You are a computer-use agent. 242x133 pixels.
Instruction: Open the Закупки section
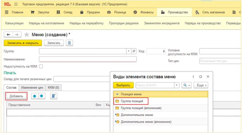(x=40, y=12)
